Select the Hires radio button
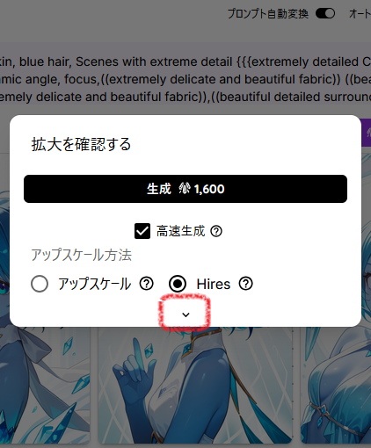The width and height of the screenshot is (371, 448). 178,284
